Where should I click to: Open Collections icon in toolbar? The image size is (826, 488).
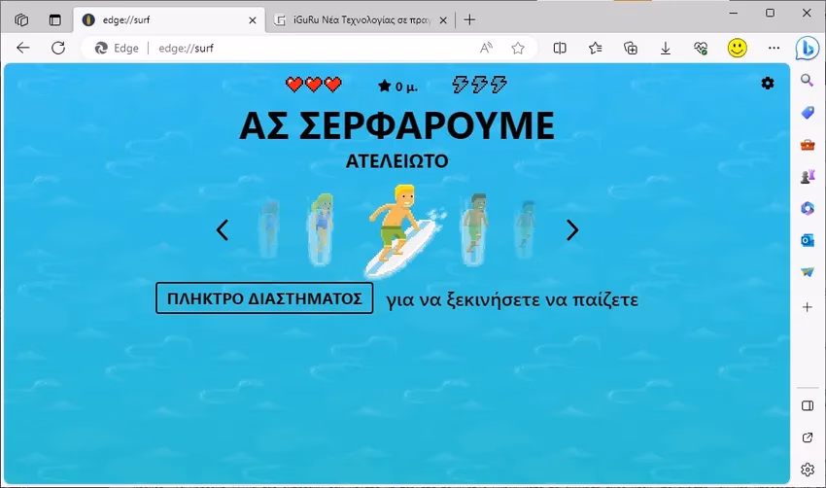pos(631,48)
